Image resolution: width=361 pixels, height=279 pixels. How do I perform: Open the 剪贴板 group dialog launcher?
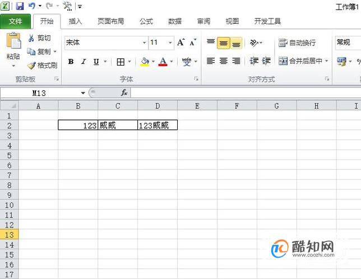[x=57, y=79]
